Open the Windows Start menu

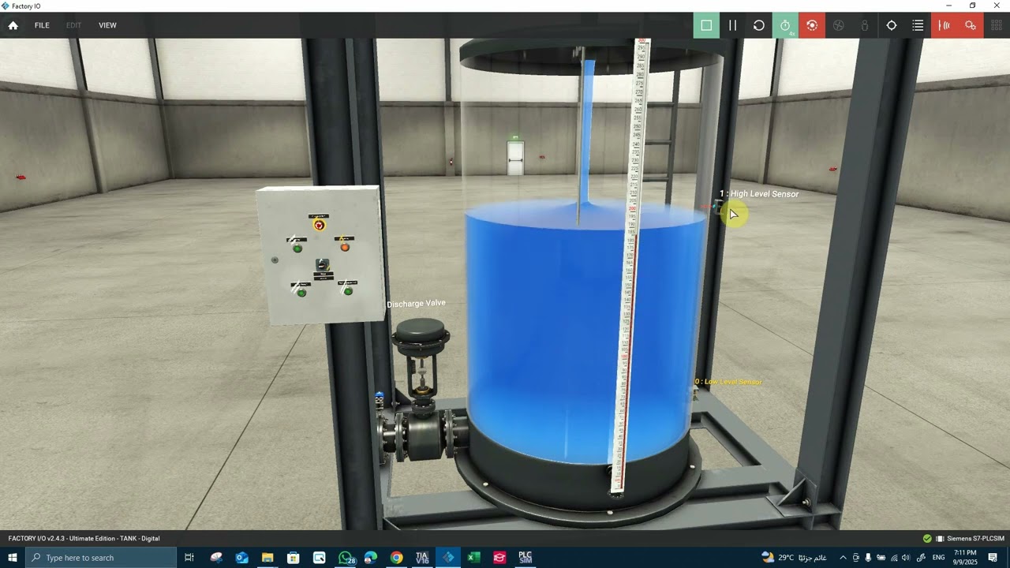(x=13, y=558)
